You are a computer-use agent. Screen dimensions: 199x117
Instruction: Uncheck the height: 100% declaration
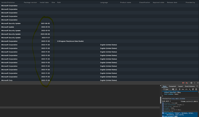tap(163, 108)
